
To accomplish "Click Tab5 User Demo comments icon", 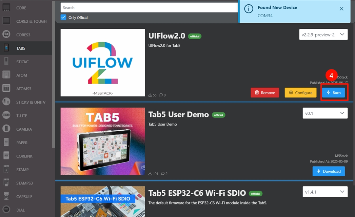I will tap(163, 174).
